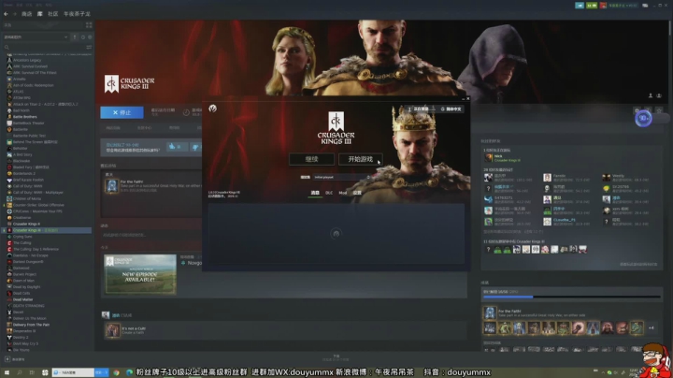The width and height of the screenshot is (673, 378).
Task: Click Steam's forward navigation arrow
Action: point(15,14)
